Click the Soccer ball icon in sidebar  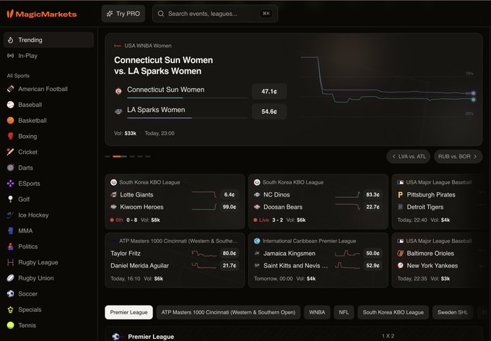coord(10,293)
